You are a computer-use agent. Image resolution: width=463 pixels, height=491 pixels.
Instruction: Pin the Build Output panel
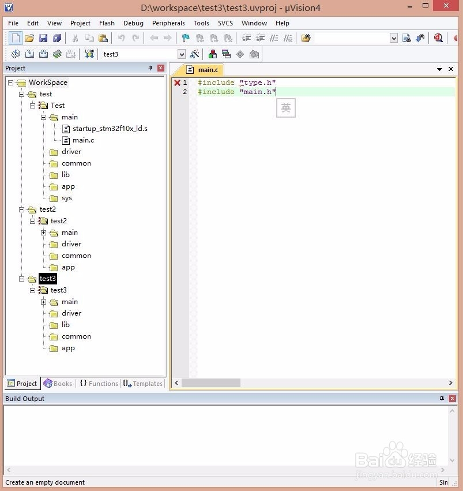coord(442,398)
